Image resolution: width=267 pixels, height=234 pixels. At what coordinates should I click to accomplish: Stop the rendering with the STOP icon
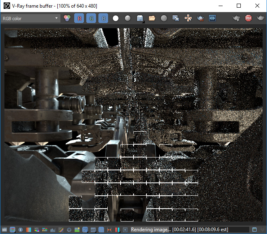tap(248, 18)
